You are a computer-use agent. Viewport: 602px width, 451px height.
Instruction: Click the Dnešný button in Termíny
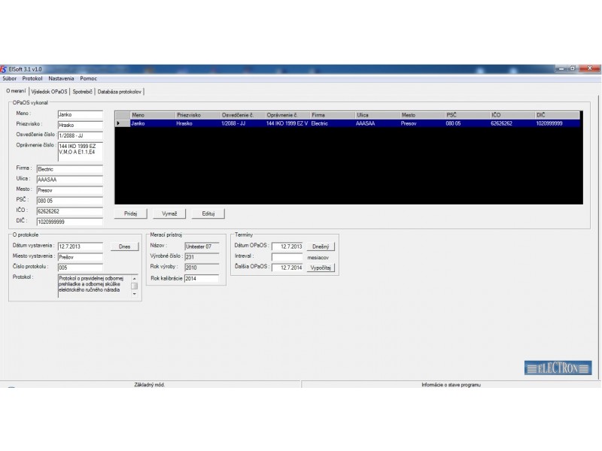coord(321,247)
